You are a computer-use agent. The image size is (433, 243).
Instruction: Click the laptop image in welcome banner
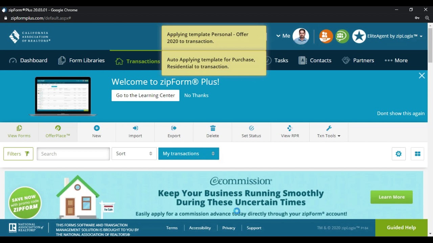(63, 97)
